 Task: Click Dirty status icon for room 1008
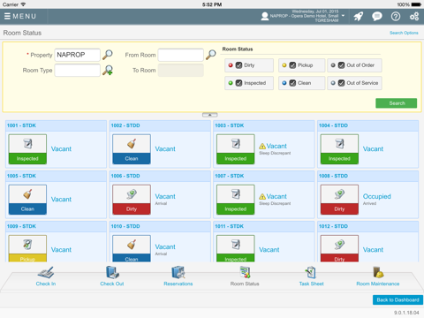[x=339, y=200]
